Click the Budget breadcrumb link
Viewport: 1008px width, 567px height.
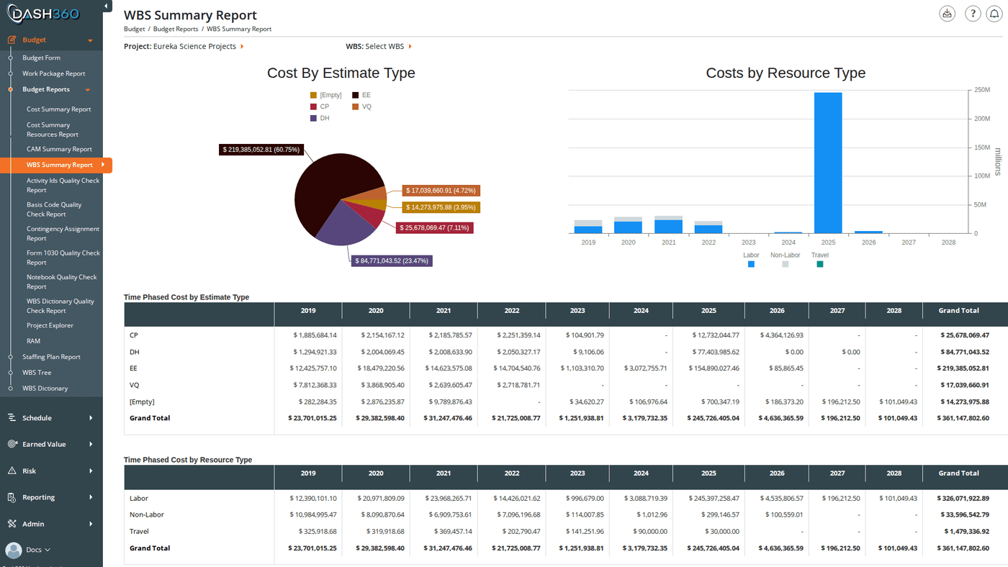(134, 30)
